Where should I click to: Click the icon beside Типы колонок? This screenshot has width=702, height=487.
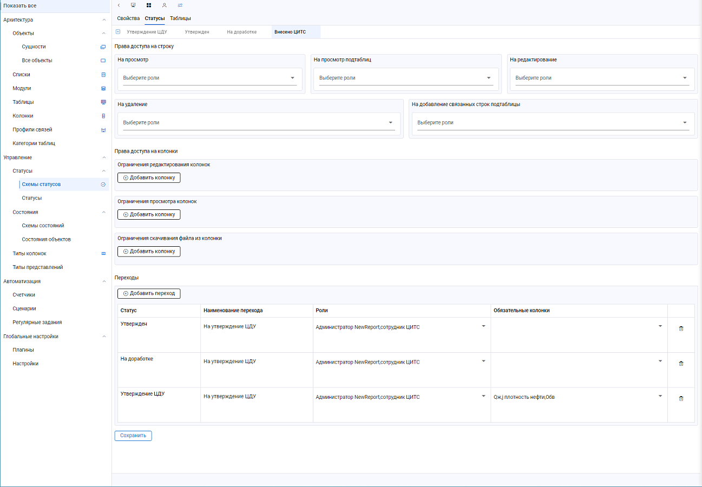click(103, 253)
